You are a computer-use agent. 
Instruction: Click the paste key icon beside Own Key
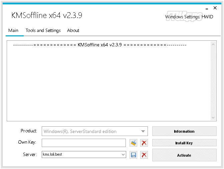click(133, 143)
